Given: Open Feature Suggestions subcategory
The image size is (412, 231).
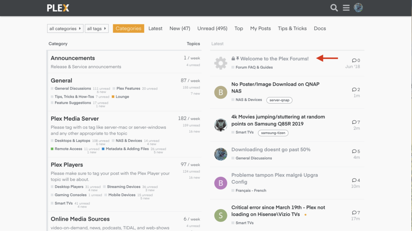Looking at the screenshot, I should (x=73, y=102).
